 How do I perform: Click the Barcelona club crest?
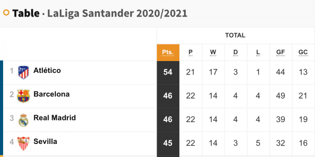(23, 96)
